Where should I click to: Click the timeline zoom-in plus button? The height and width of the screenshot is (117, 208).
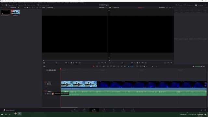pos(157,66)
